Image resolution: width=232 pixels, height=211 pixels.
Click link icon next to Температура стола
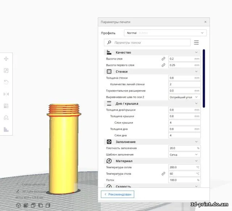[163, 174]
